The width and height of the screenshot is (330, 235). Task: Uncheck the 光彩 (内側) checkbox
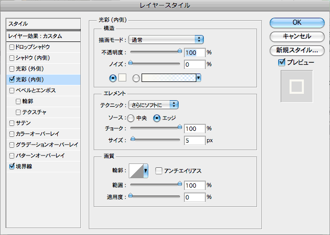12,79
